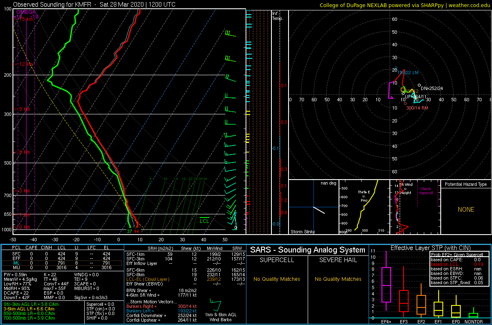Viewport: 492px width, 325px height.
Task: Select Sfc-3km AGL LR lapse rate line
Action: [31, 304]
